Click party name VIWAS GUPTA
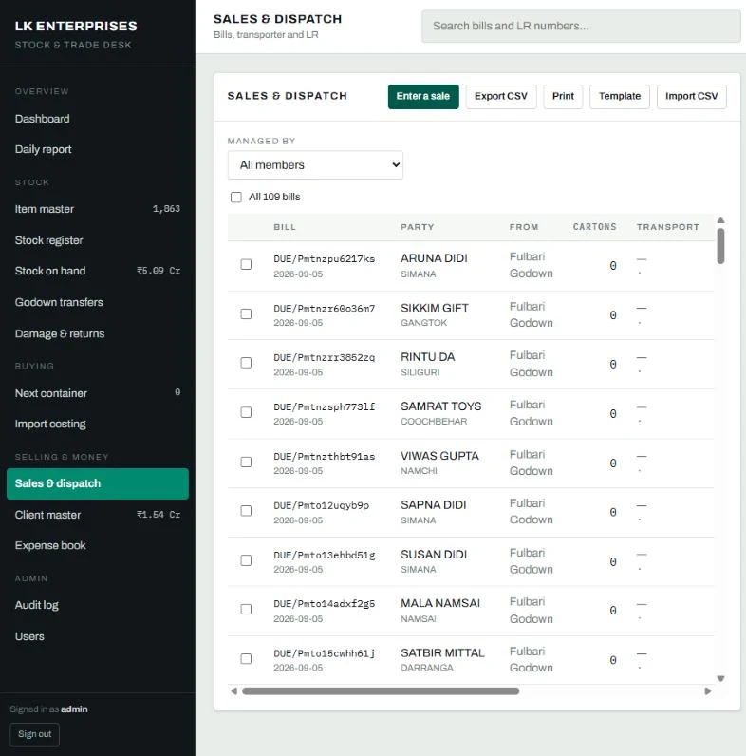Viewport: 746px width, 756px height. point(439,456)
